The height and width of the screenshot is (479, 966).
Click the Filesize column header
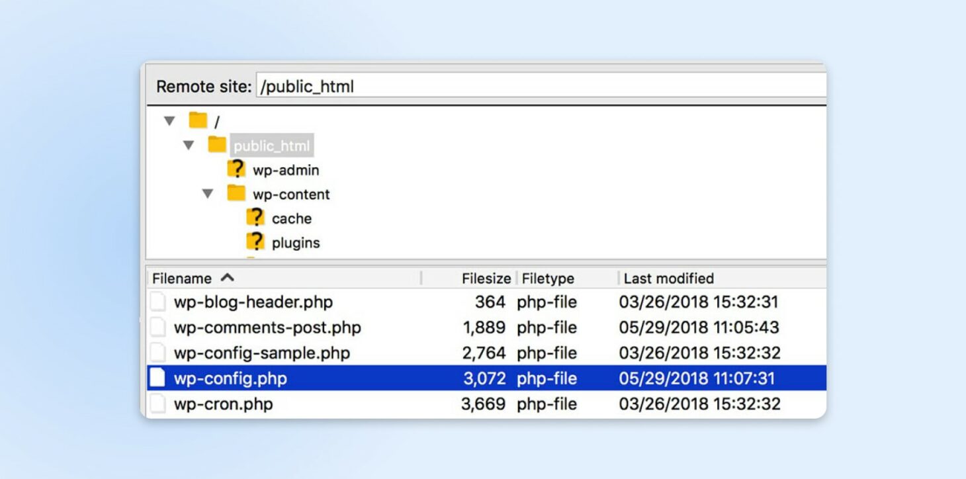coord(486,278)
